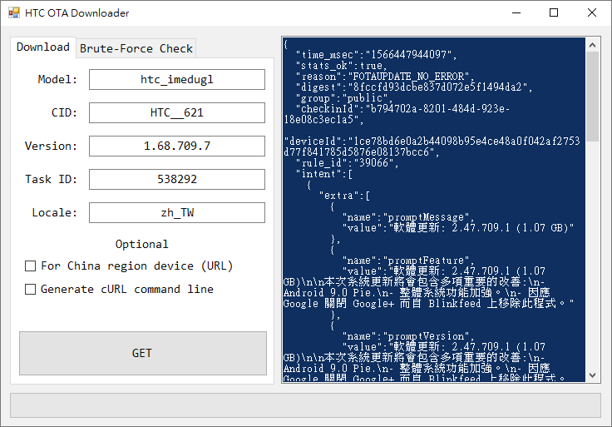
Task: Click the Locale field showing zh_TW
Action: pos(177,212)
